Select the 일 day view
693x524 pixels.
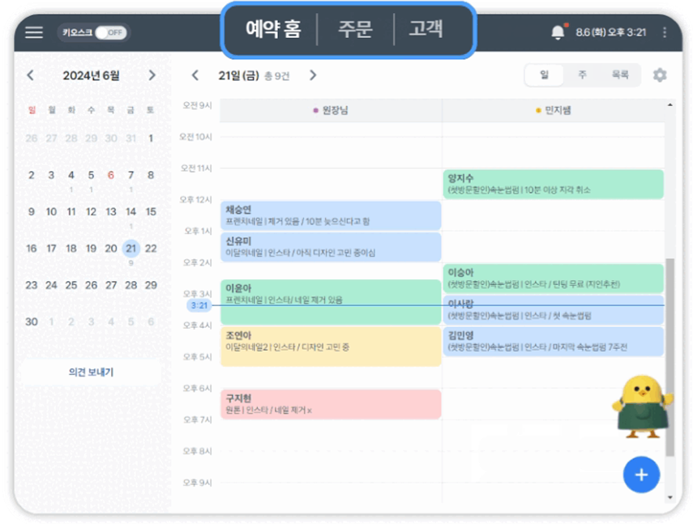545,75
